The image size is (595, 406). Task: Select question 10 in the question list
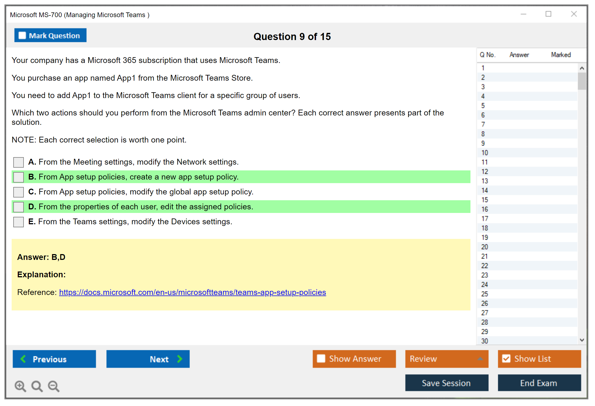coord(485,153)
